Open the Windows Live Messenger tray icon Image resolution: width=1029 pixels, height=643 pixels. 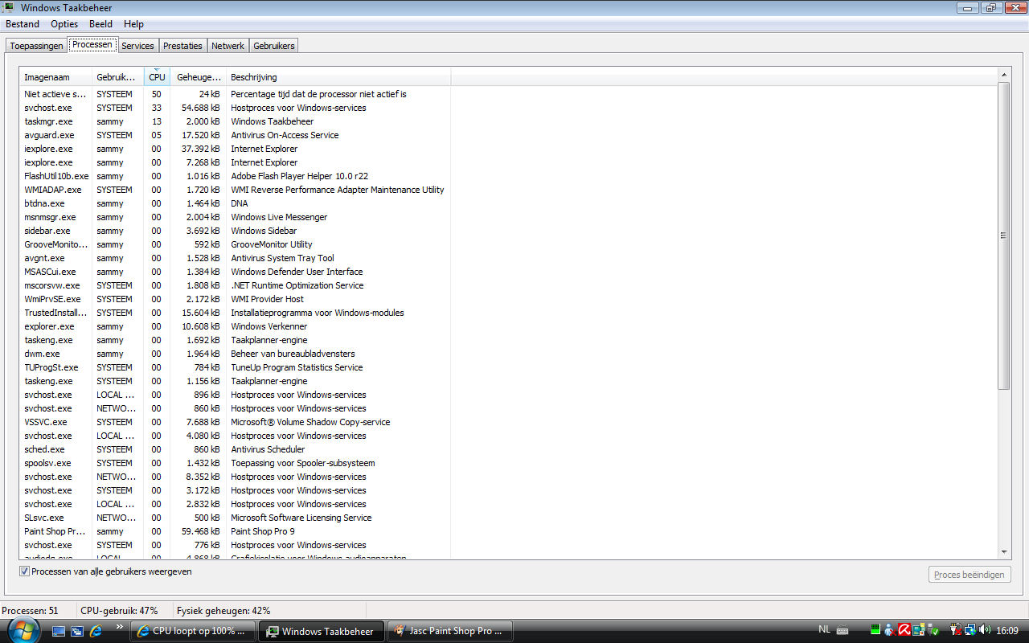(x=890, y=630)
